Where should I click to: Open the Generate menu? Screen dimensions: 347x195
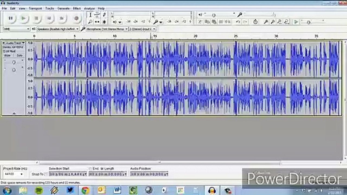click(64, 8)
